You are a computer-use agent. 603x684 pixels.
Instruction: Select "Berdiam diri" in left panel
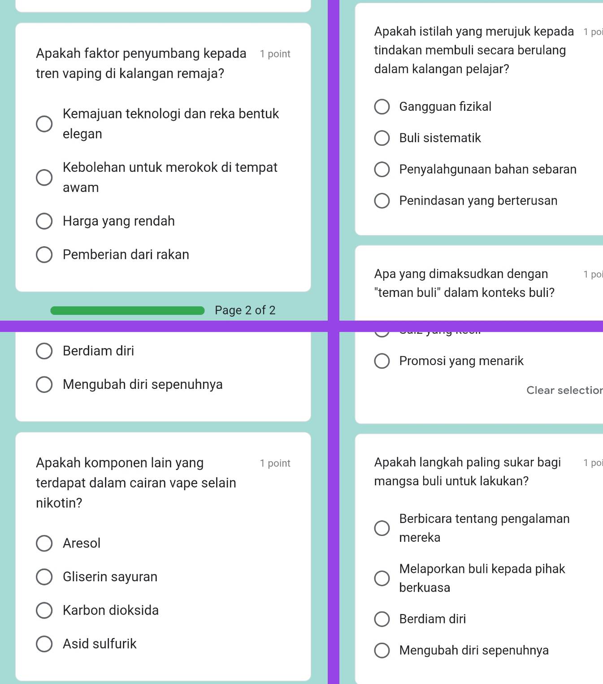pos(44,351)
